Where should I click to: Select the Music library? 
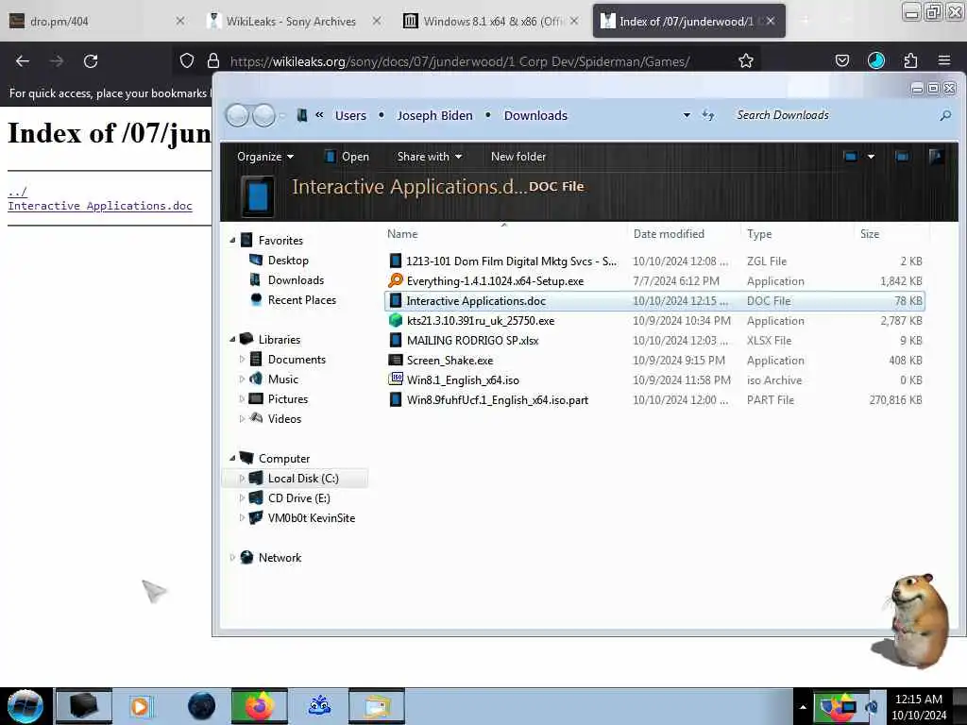[283, 379]
